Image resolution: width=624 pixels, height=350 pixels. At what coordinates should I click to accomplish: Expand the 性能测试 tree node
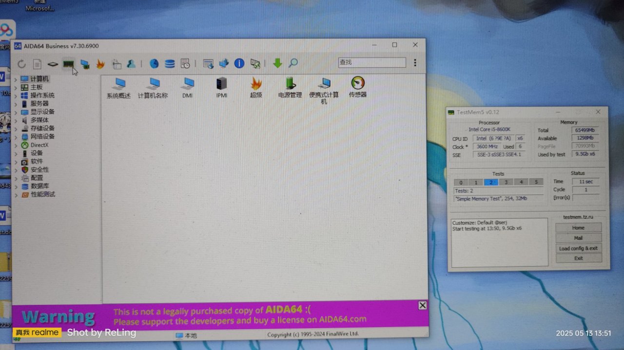click(16, 194)
